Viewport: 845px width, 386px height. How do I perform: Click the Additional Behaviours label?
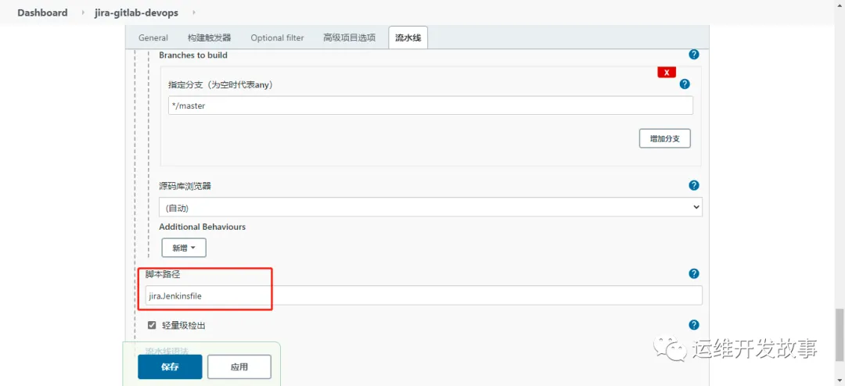pos(202,227)
